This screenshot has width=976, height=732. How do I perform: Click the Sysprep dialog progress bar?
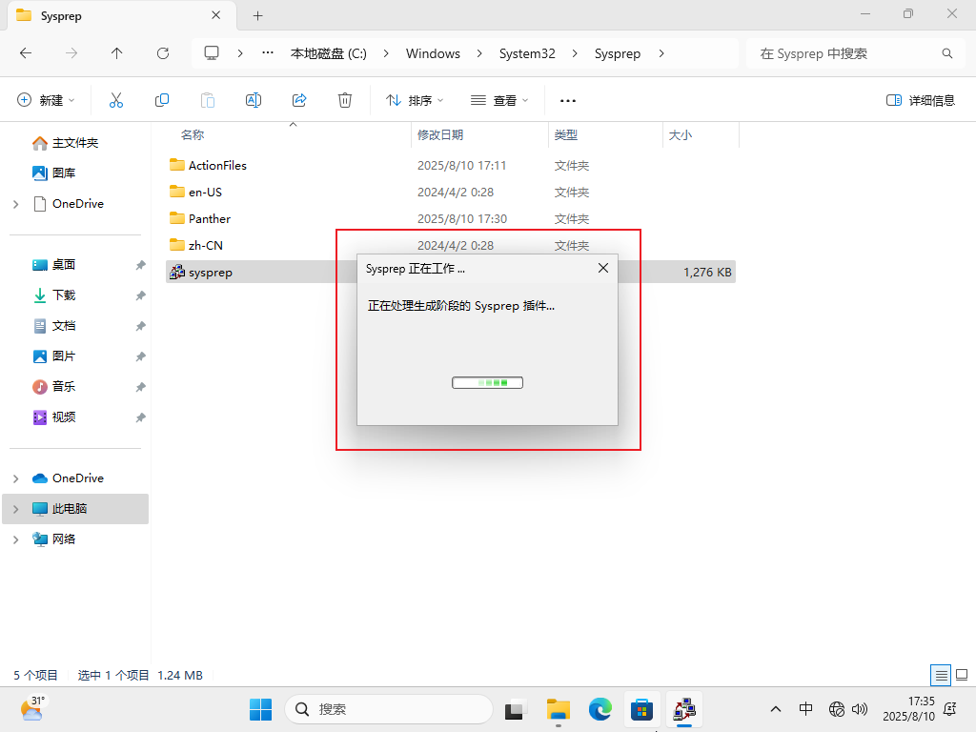487,383
